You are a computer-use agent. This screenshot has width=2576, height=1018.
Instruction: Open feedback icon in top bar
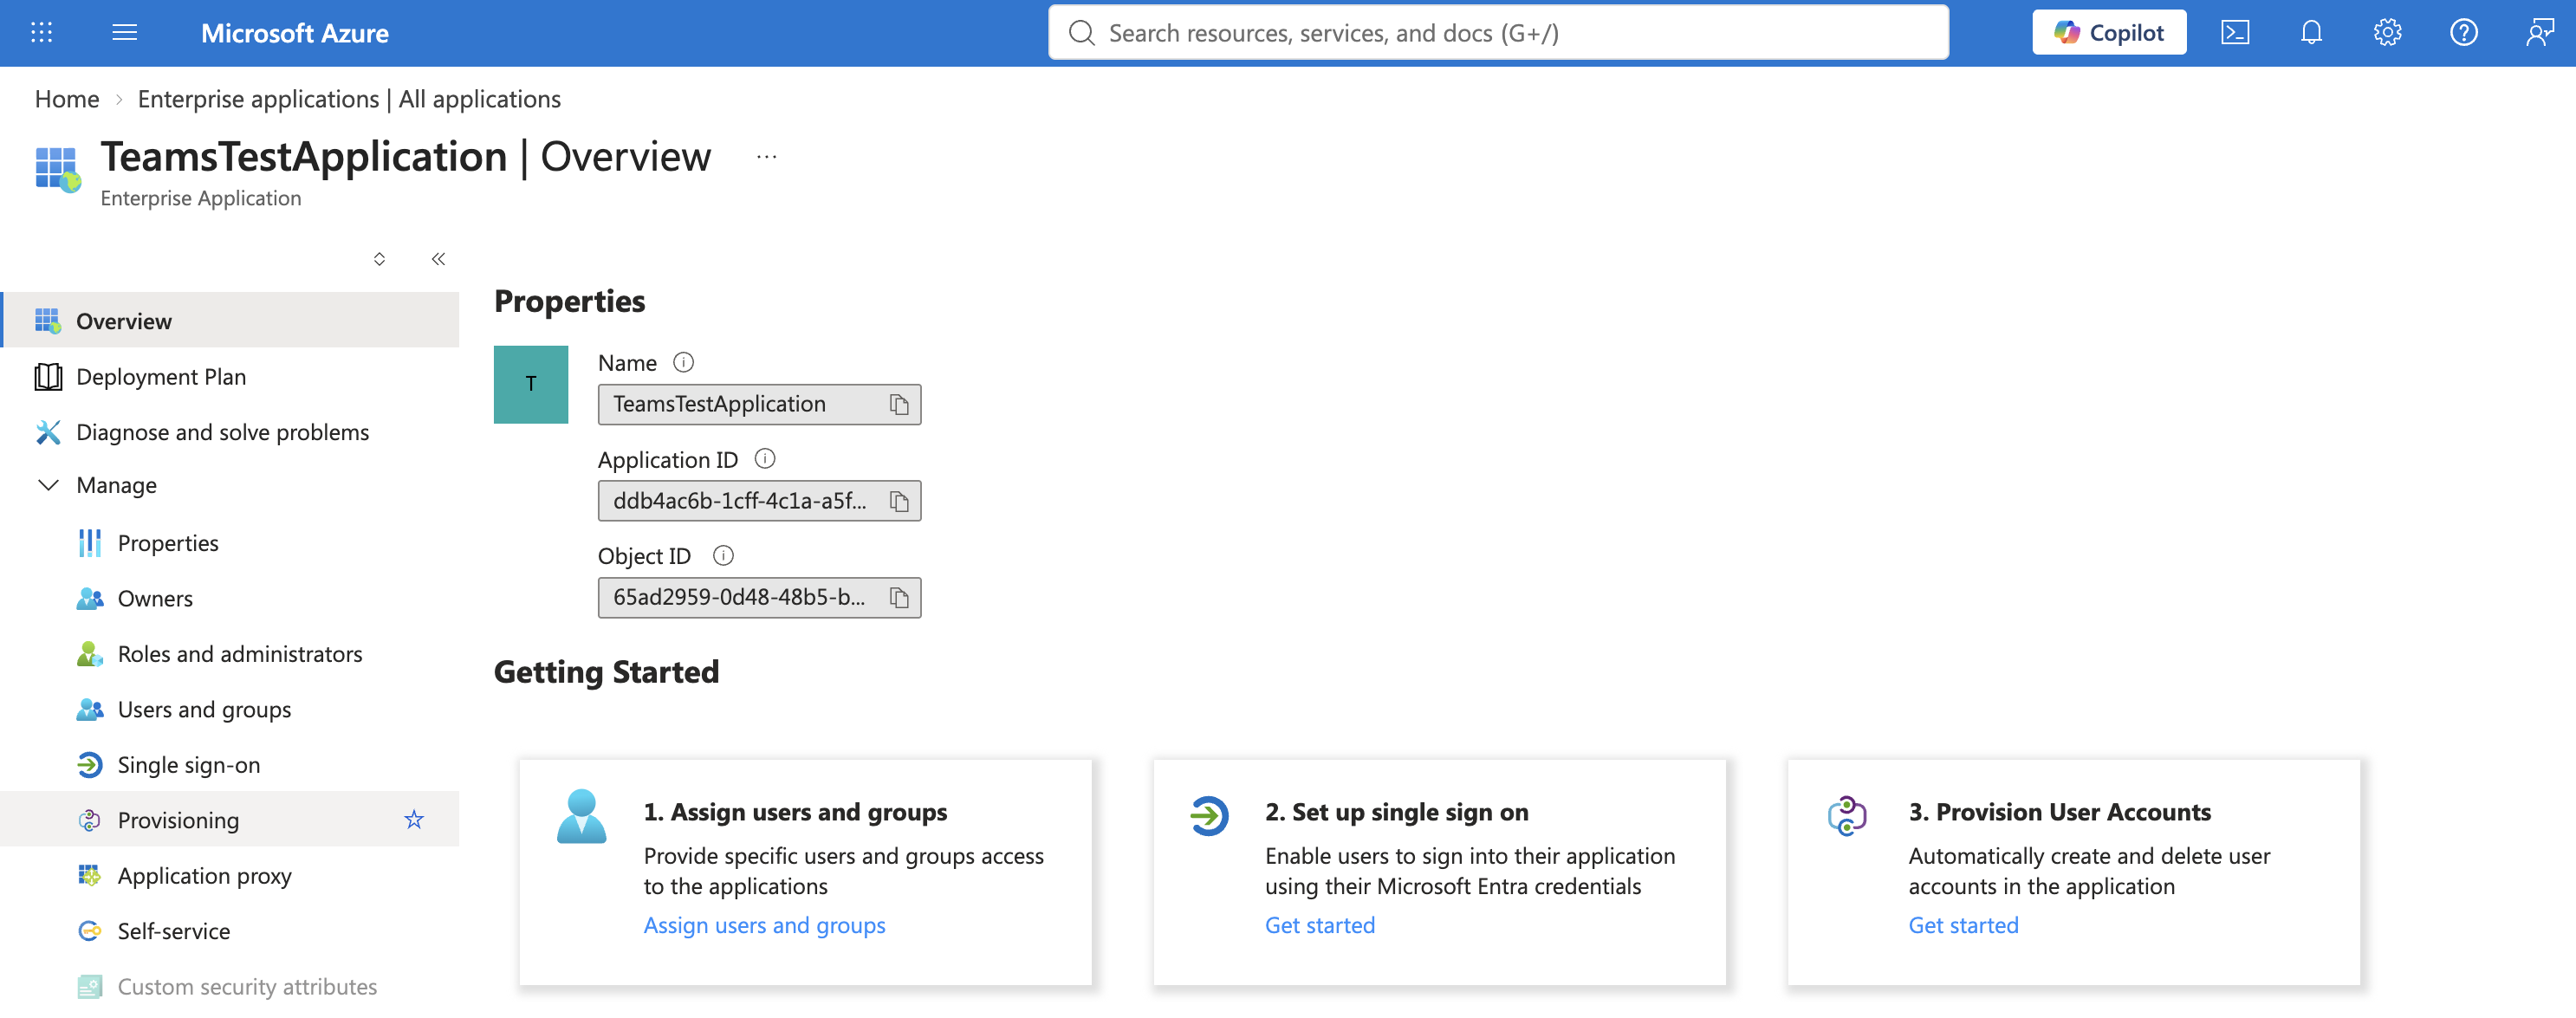(2538, 33)
